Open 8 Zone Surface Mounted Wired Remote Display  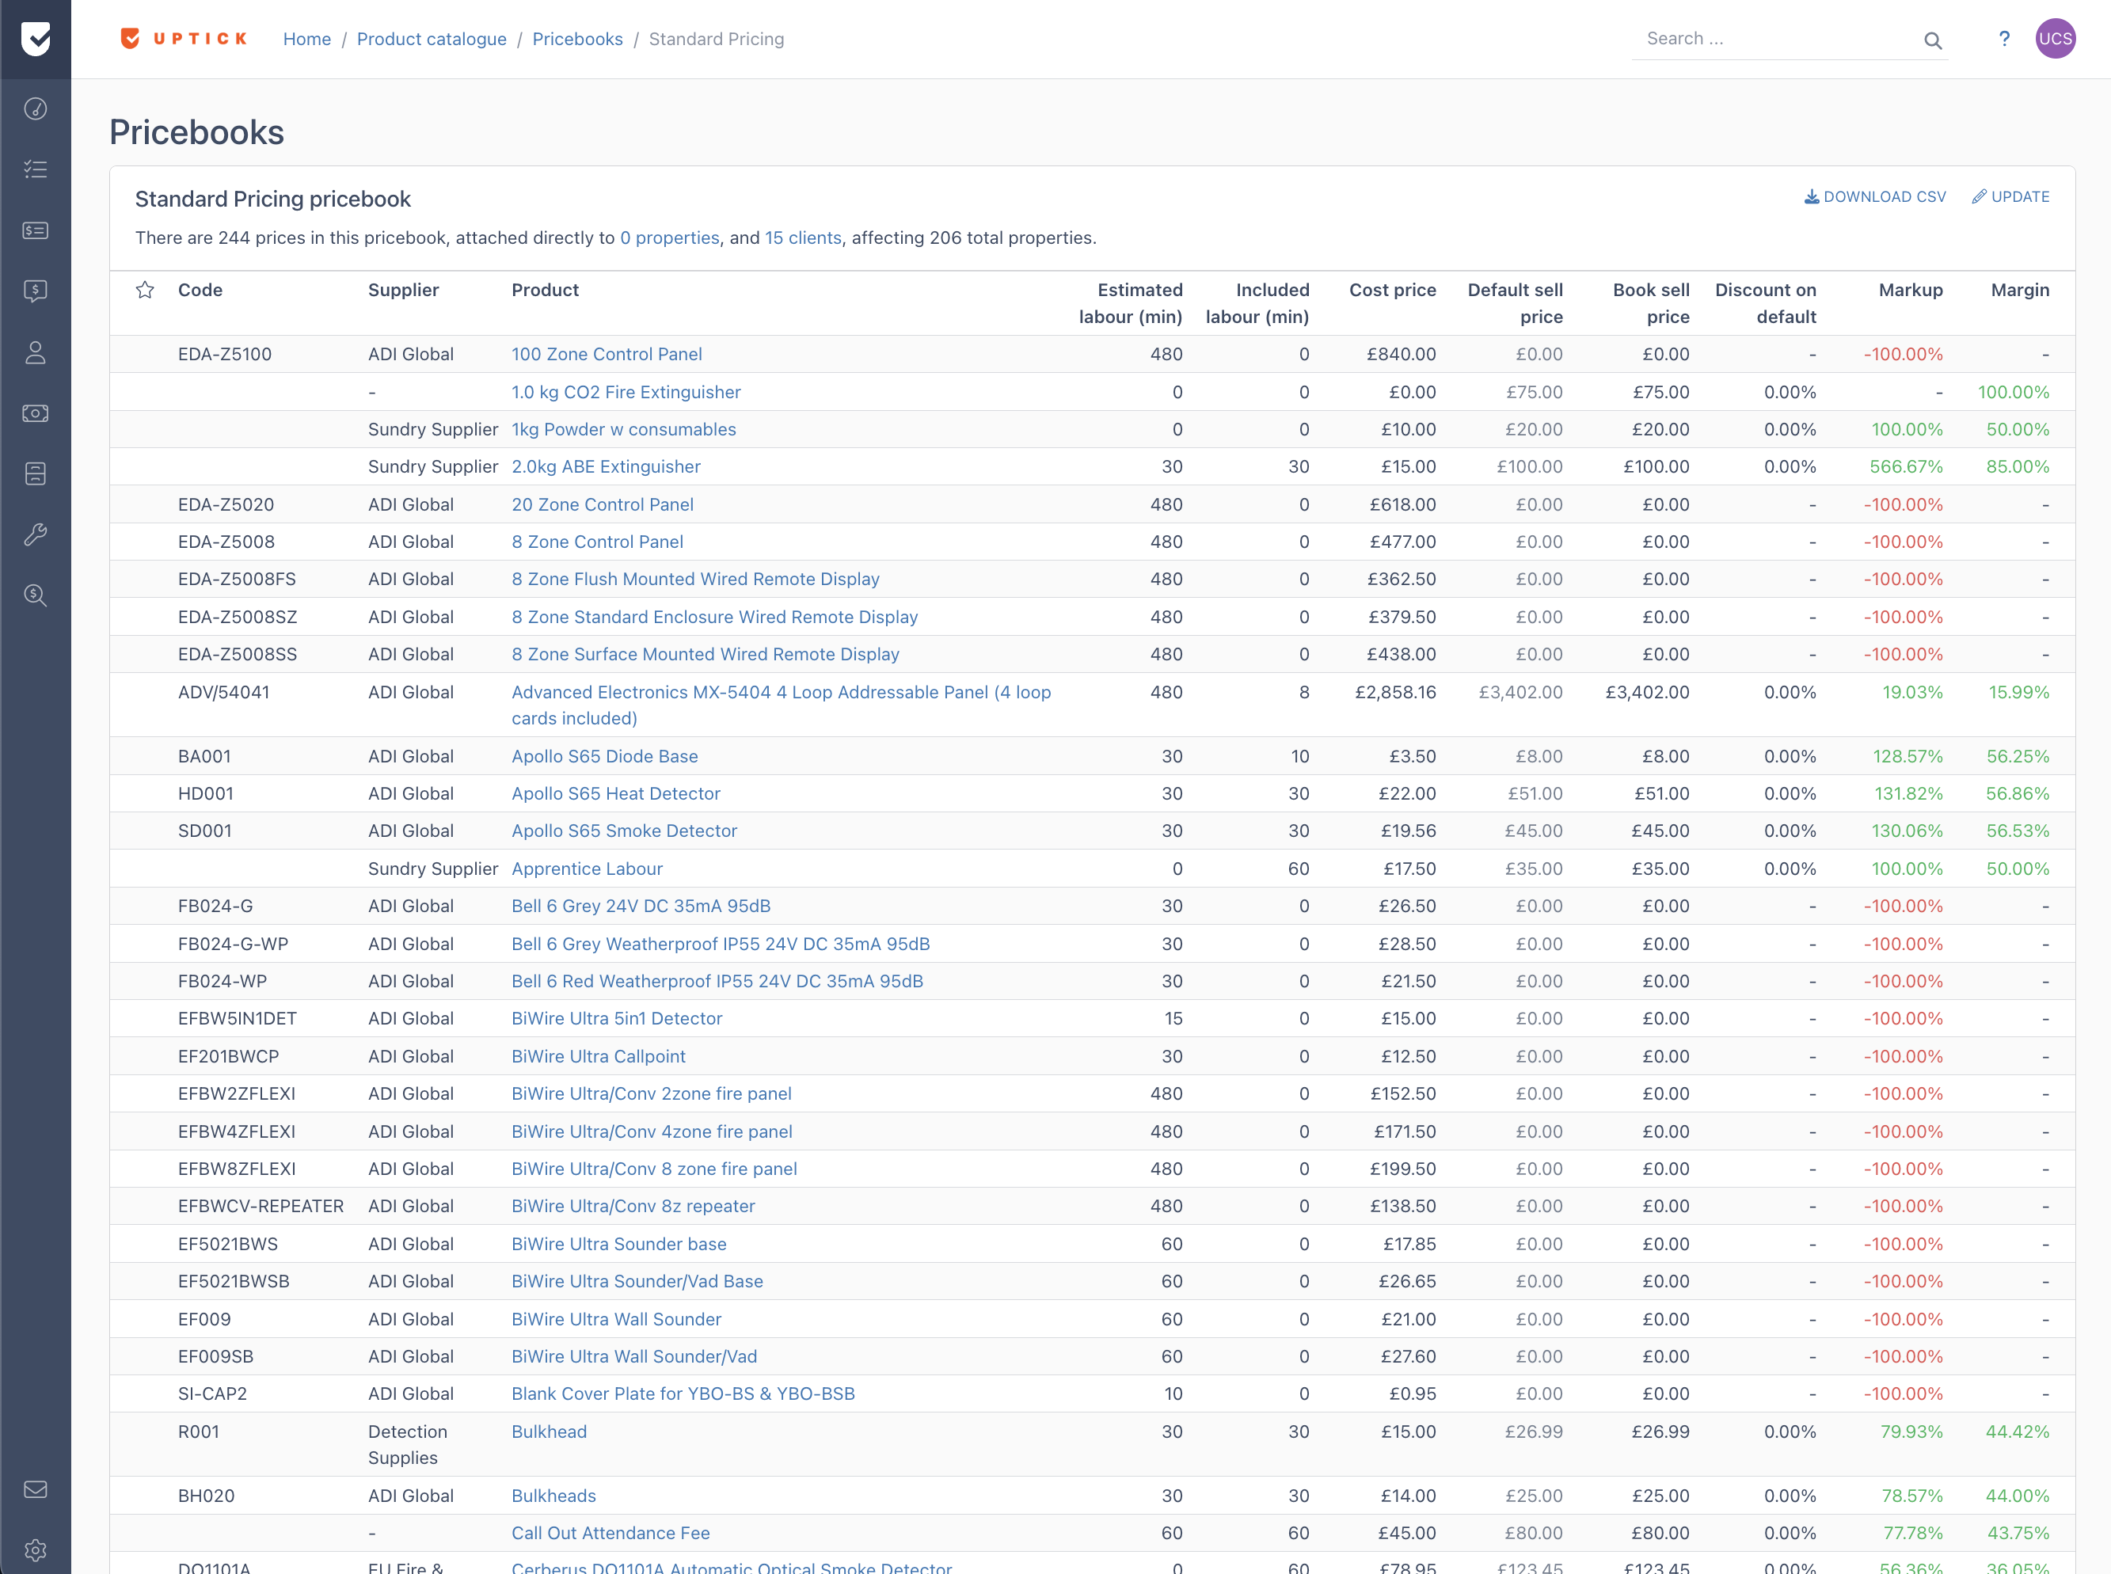coord(705,654)
